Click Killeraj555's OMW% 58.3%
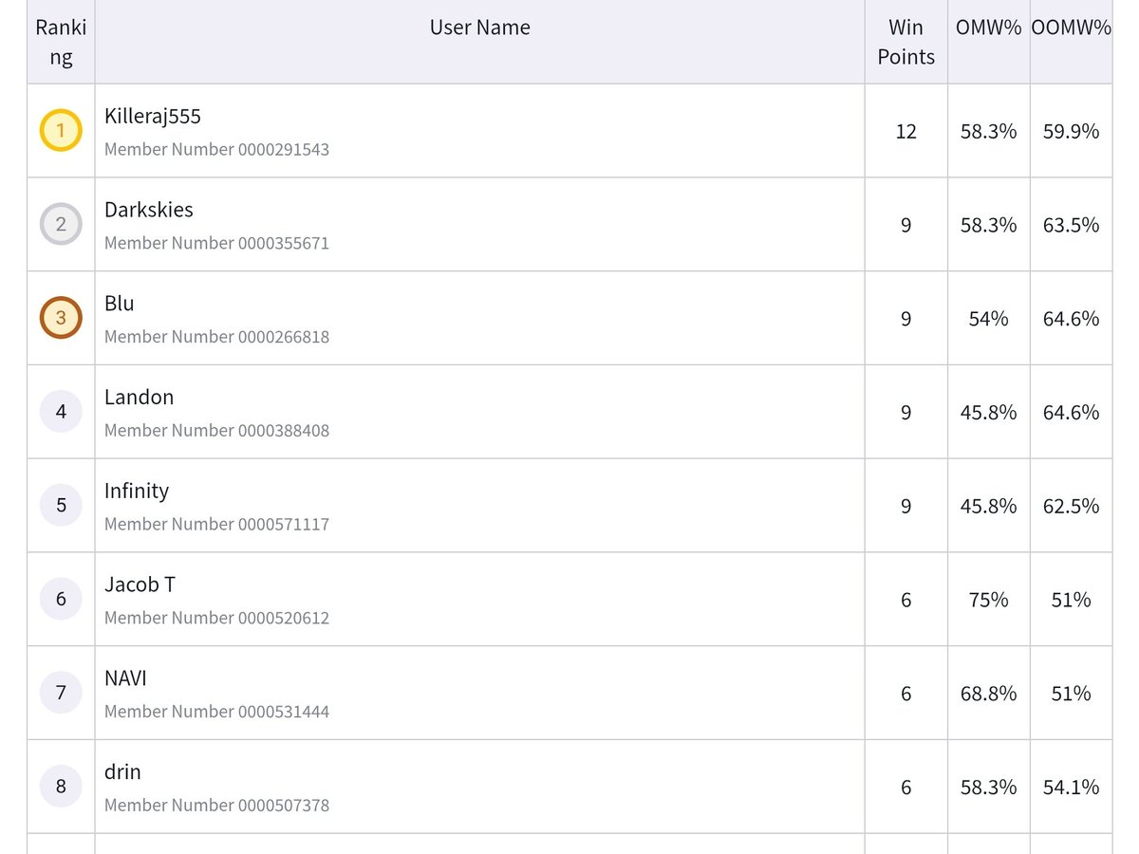1139x854 pixels. pos(988,131)
